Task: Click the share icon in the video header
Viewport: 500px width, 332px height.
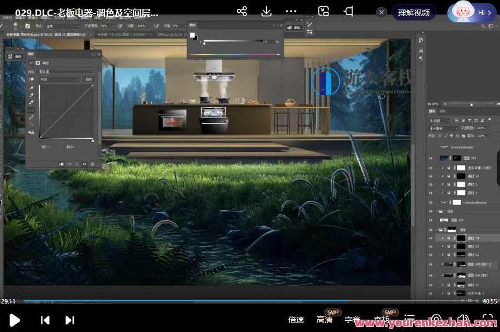Action: 242,12
